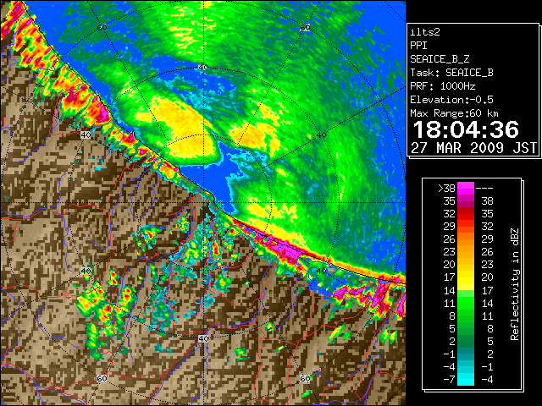Click the SEAICE_B_Z product label

[440, 59]
